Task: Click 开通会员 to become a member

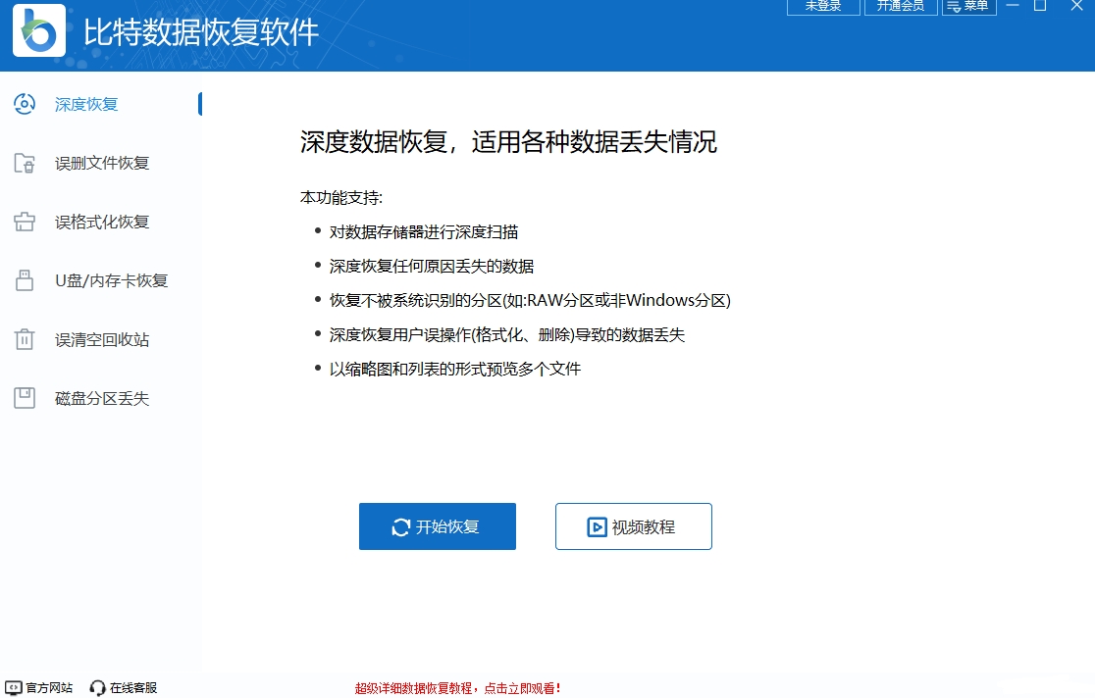Action: 901,6
